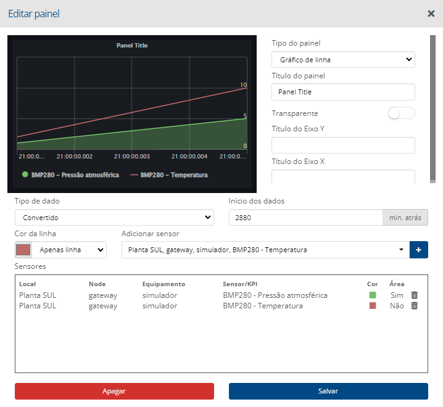Click the Início dos dados input field
The image size is (443, 407).
coord(305,218)
